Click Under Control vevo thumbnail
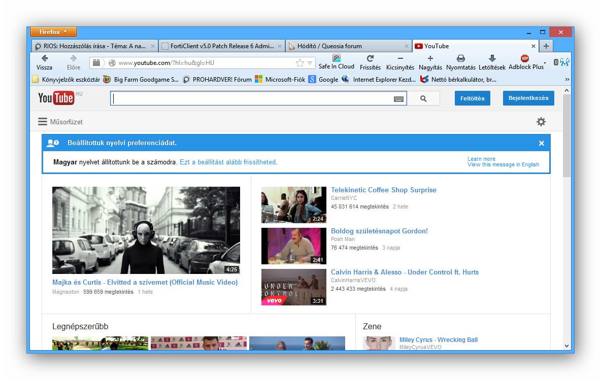The height and width of the screenshot is (380, 601). (x=293, y=287)
